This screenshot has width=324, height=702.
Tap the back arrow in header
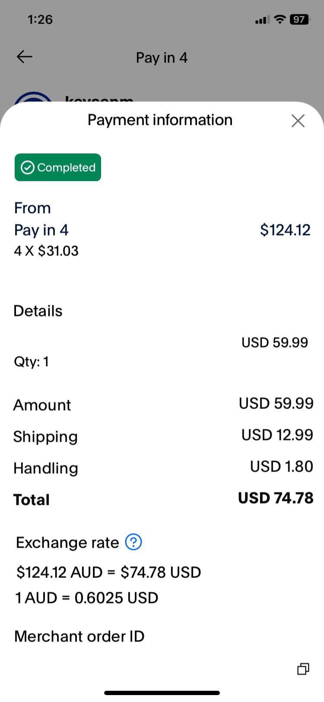(25, 57)
